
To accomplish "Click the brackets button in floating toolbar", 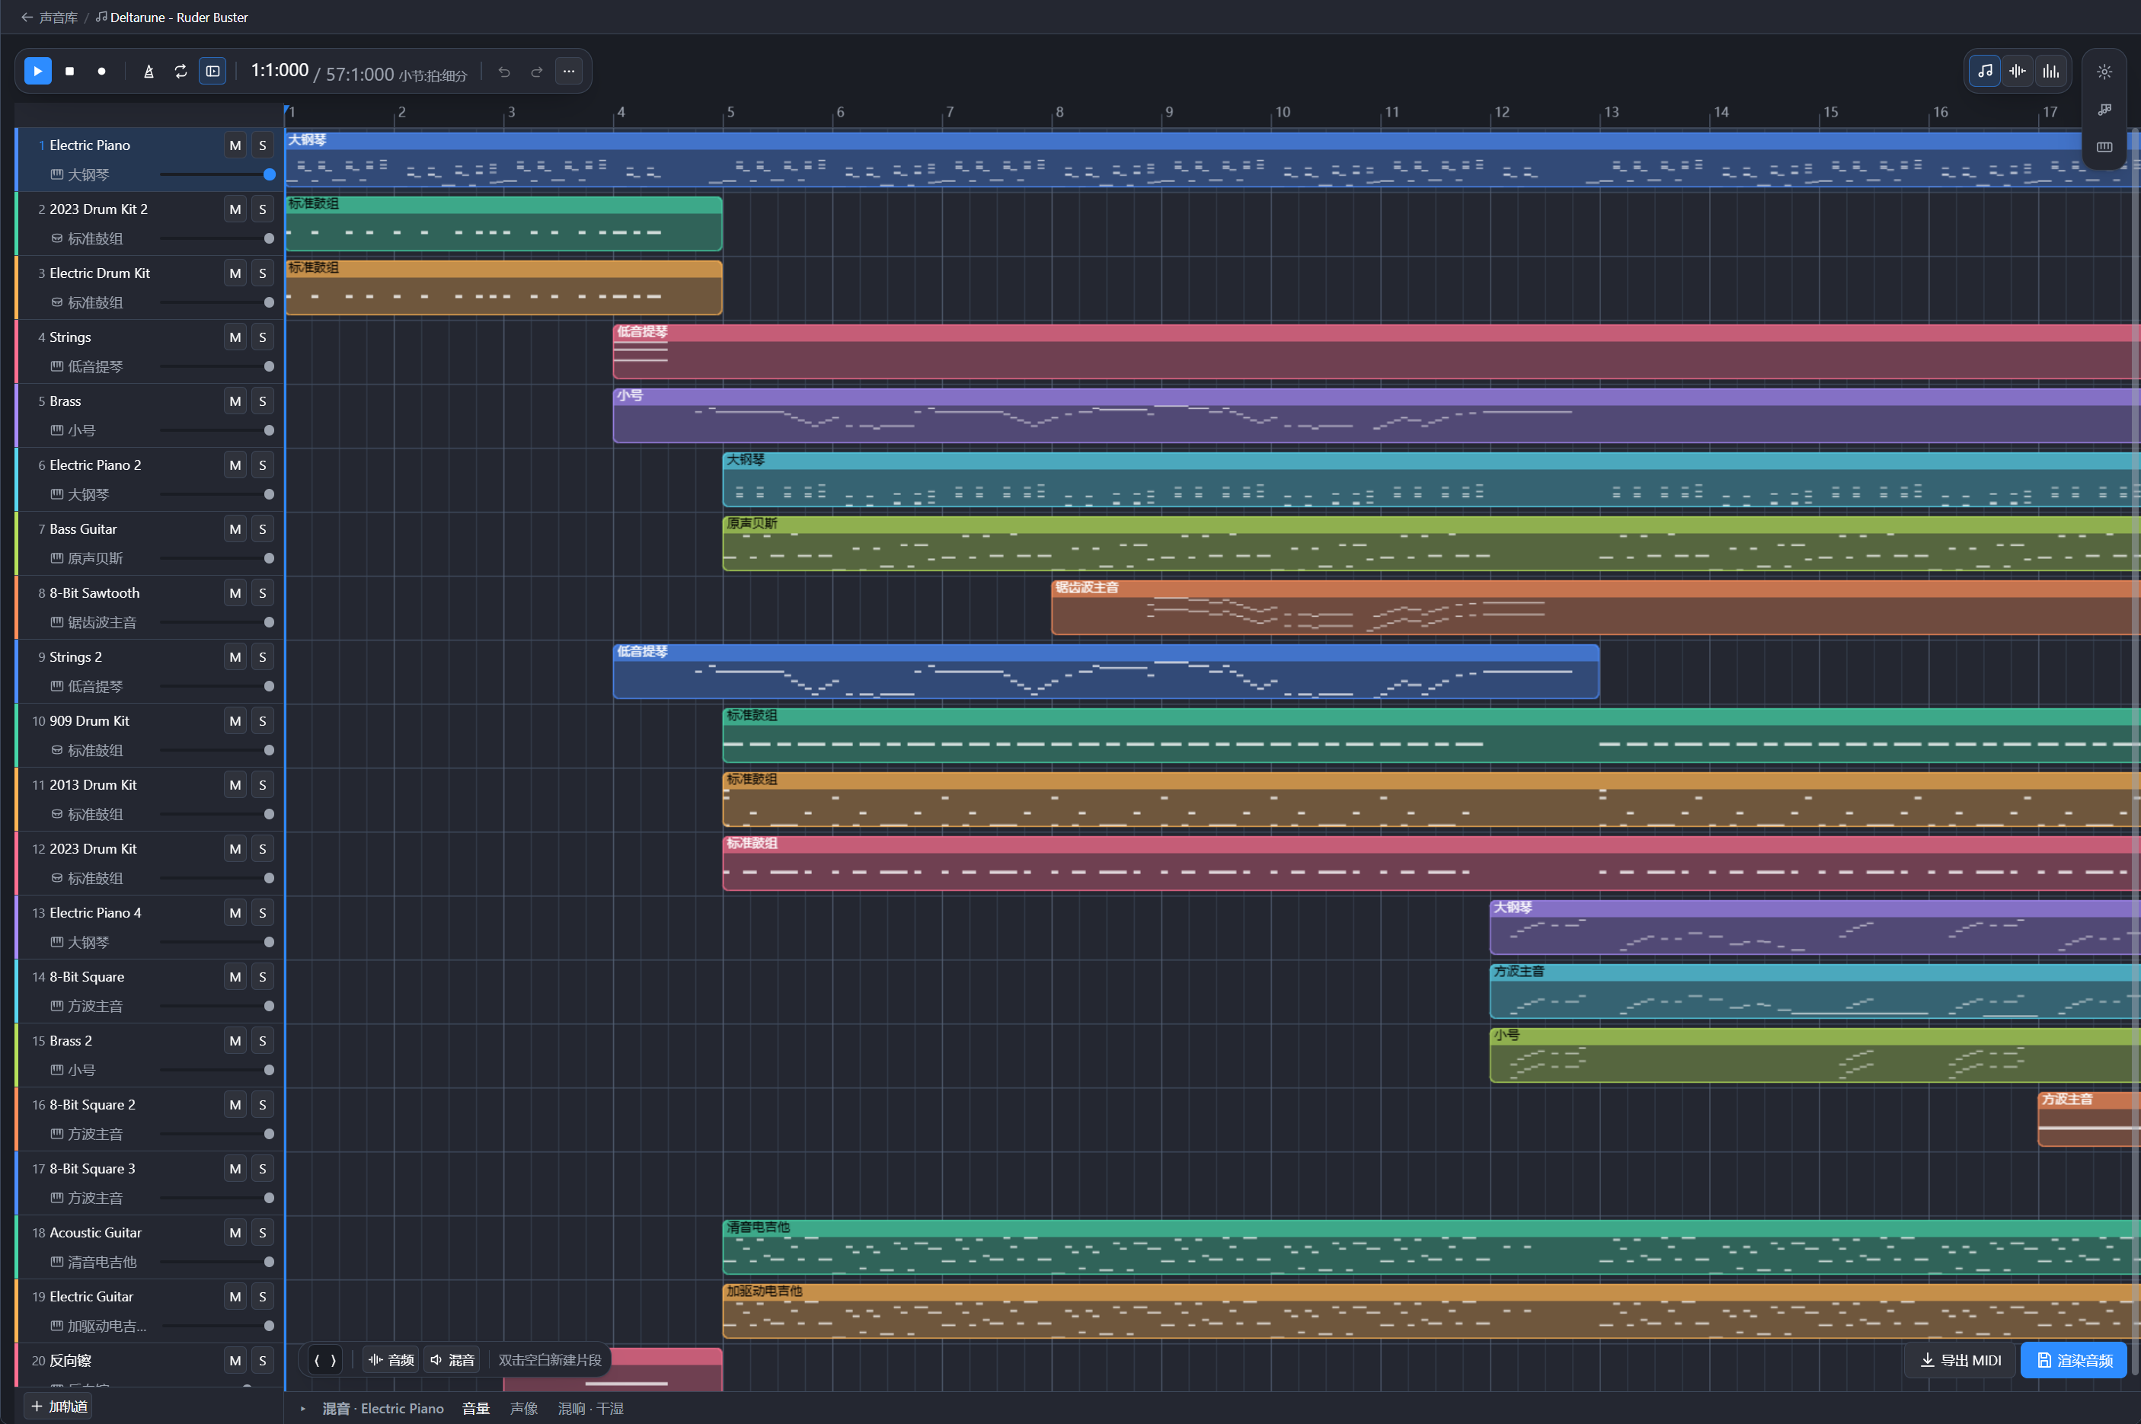I will [x=325, y=1359].
